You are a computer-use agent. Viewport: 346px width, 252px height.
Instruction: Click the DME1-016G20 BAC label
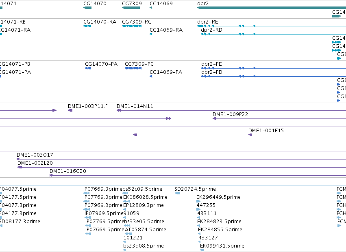[x=68, y=171]
